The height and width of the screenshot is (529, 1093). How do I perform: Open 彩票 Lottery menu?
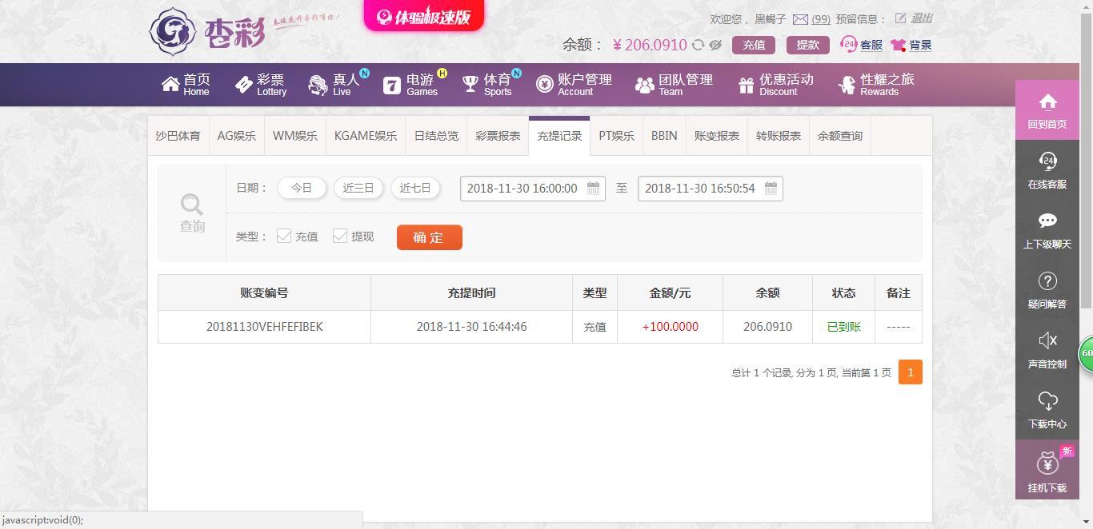tap(261, 85)
